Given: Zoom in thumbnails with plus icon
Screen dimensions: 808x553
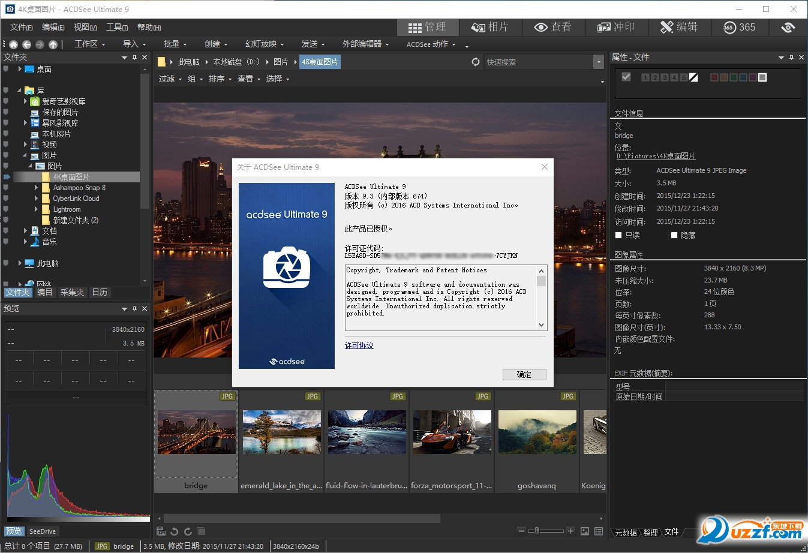Looking at the screenshot, I should pyautogui.click(x=570, y=531).
